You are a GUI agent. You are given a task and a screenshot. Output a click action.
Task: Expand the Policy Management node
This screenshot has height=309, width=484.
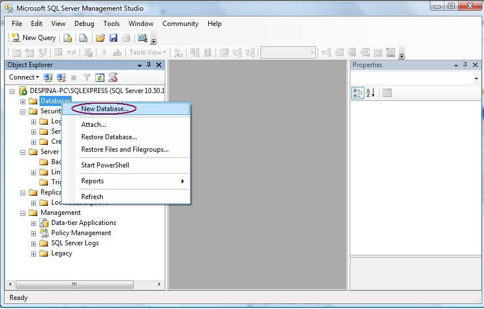pos(33,233)
